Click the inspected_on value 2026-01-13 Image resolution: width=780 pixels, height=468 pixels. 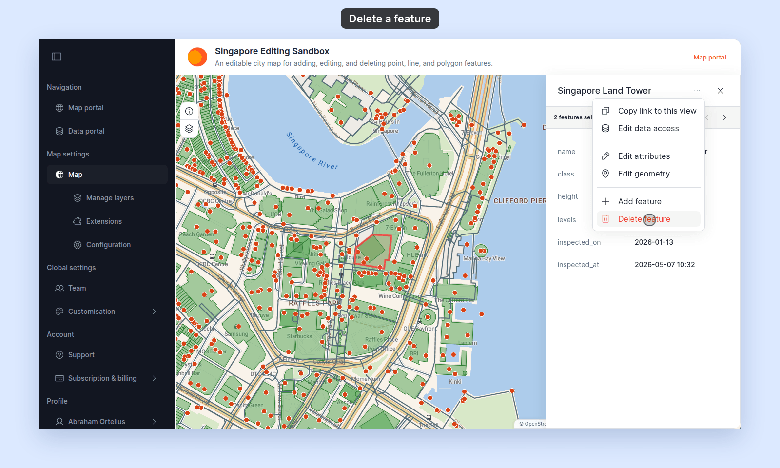(x=654, y=242)
